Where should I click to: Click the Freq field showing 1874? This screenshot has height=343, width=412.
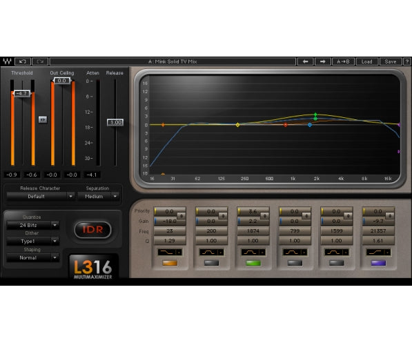click(x=253, y=231)
